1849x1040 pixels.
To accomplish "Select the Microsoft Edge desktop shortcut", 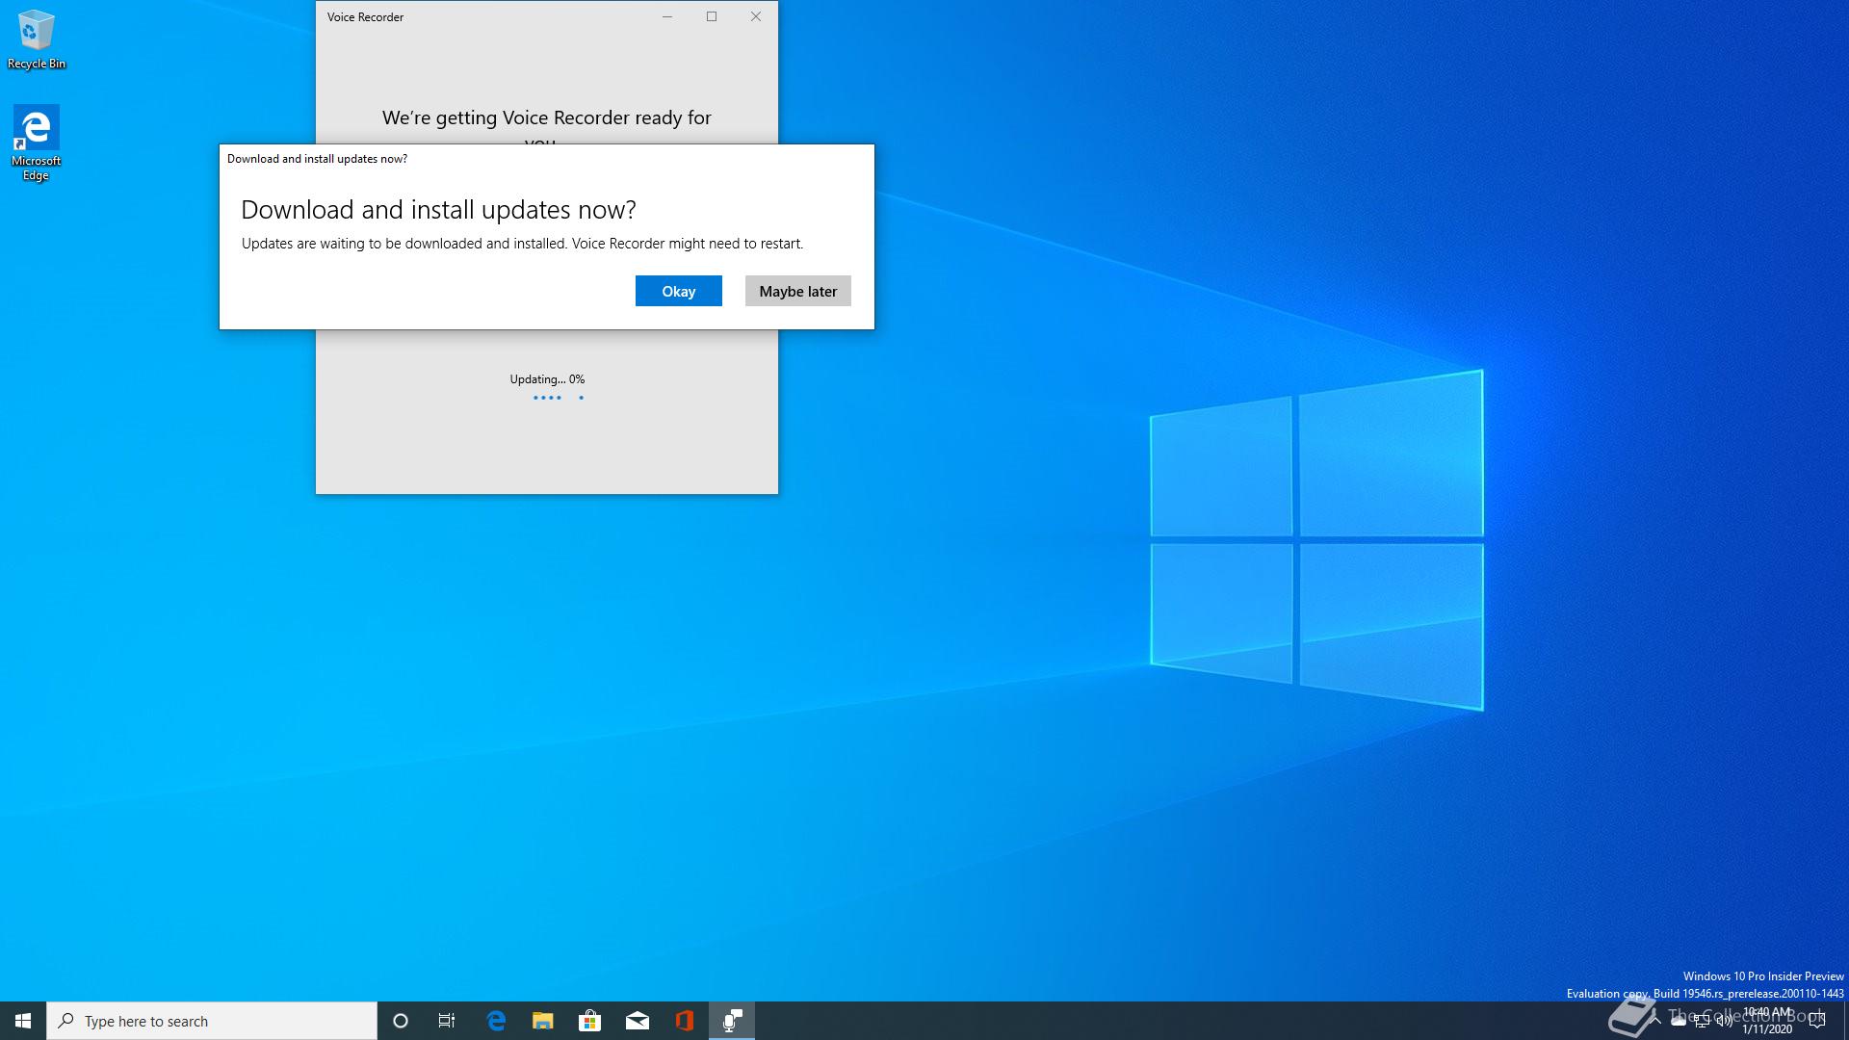I will tap(36, 143).
